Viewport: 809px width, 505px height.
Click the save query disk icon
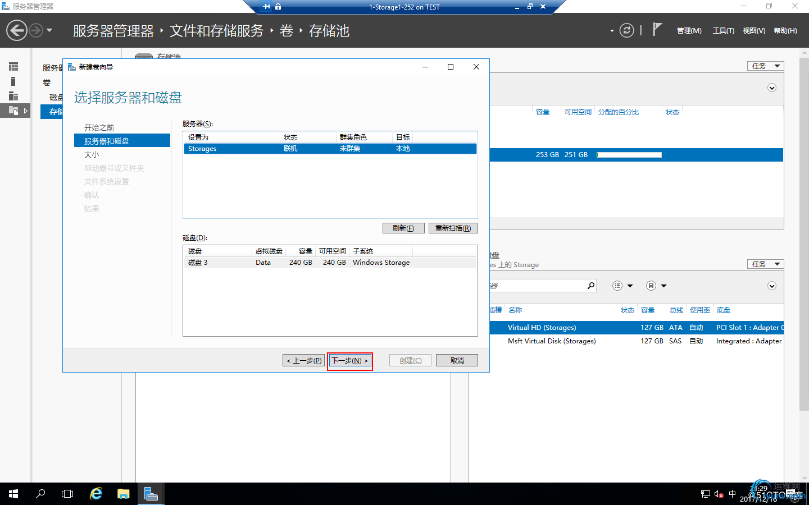pyautogui.click(x=651, y=286)
